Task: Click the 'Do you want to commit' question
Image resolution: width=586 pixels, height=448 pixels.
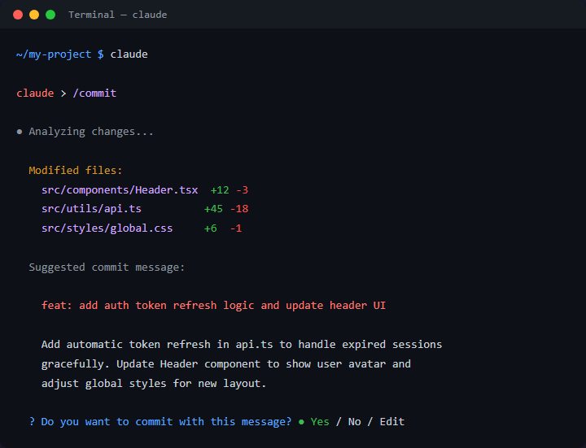Action: (166, 421)
